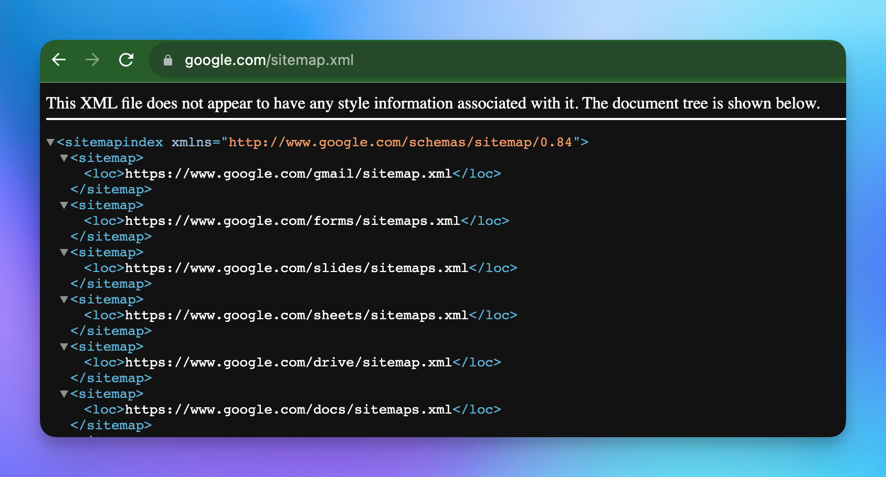886x477 pixels.
Task: Click the opening sitemap tag above sheets
Action: click(107, 300)
